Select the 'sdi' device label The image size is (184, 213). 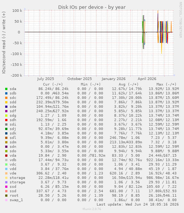(x=13, y=124)
